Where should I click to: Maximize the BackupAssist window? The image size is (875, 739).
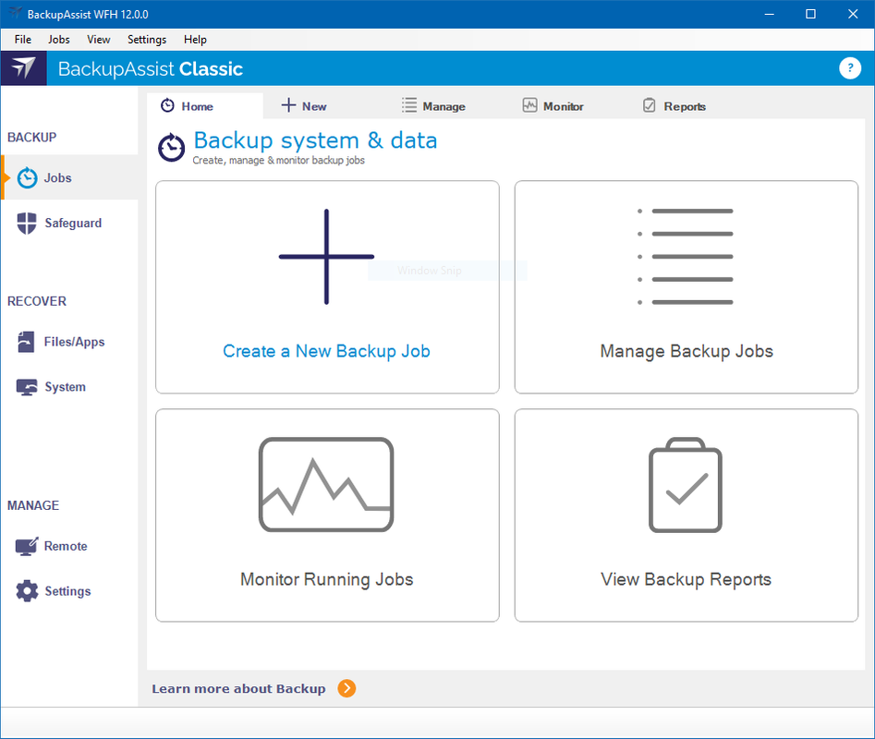(x=811, y=15)
